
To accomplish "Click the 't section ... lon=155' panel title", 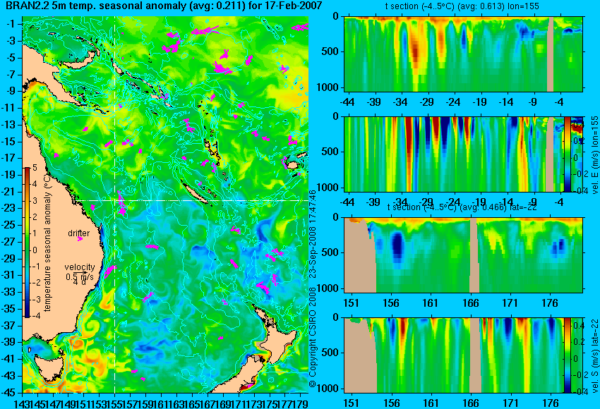I will pos(462,6).
